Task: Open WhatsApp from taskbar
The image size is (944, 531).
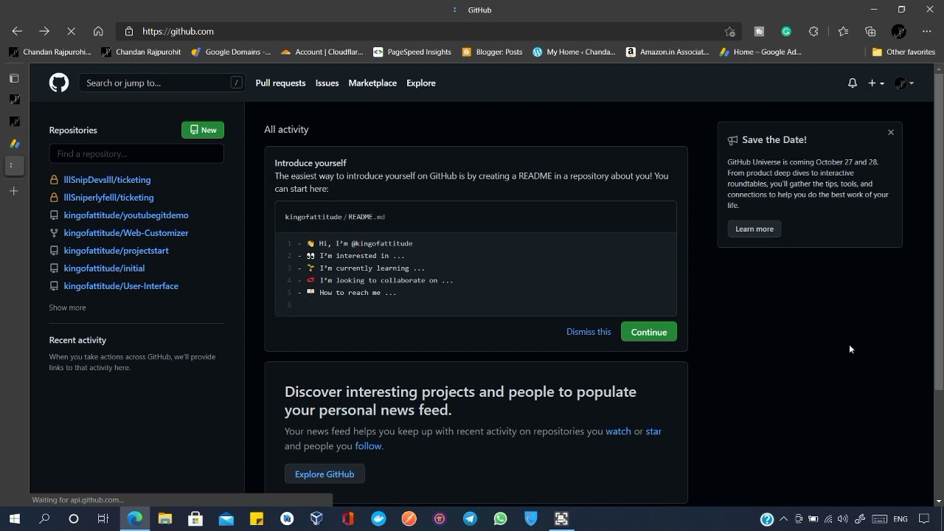Action: click(x=500, y=519)
